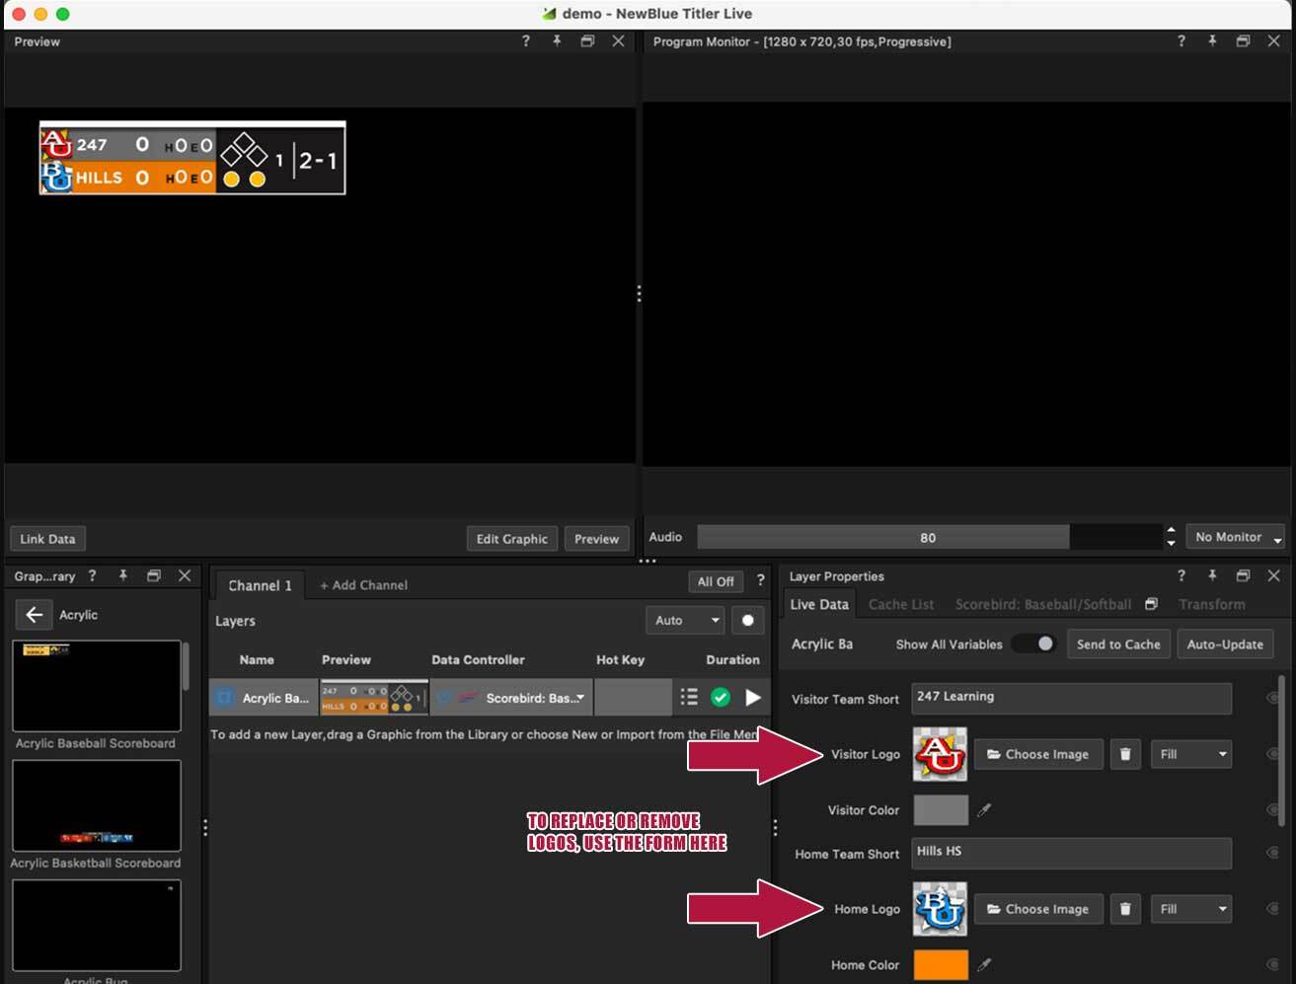Toggle visibility eye for Home Team Short
The image size is (1296, 984).
1273,854
